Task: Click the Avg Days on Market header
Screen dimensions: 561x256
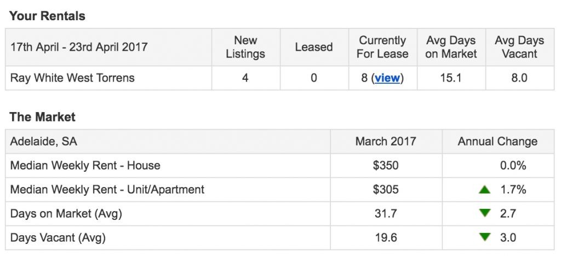Action: click(451, 47)
